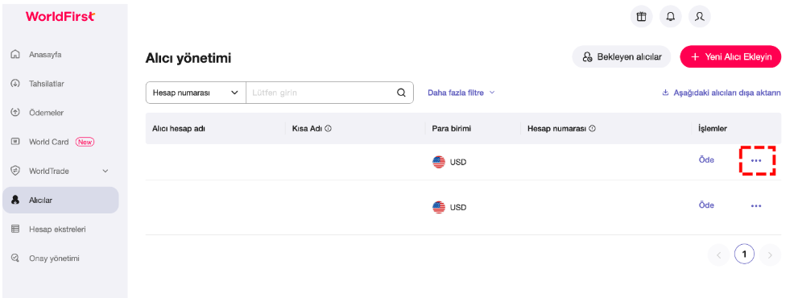Click the WorldFirst logo
The image size is (794, 298).
[60, 17]
